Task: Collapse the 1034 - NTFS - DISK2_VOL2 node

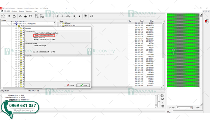Action: coord(11,24)
